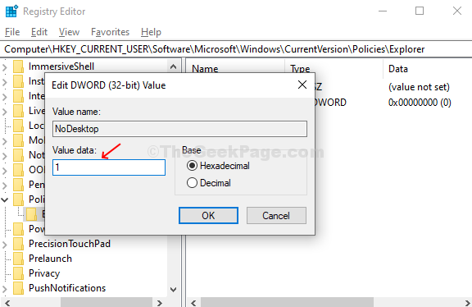Select the Privacy tree item

(44, 273)
